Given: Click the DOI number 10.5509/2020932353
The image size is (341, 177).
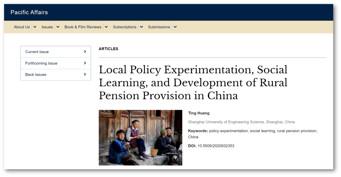Looking at the screenshot, I should pyautogui.click(x=216, y=146).
